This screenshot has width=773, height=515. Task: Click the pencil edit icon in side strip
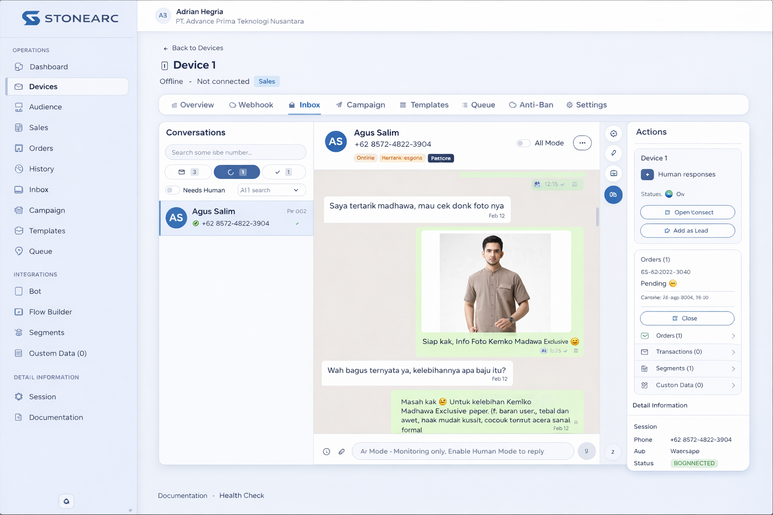click(x=613, y=153)
